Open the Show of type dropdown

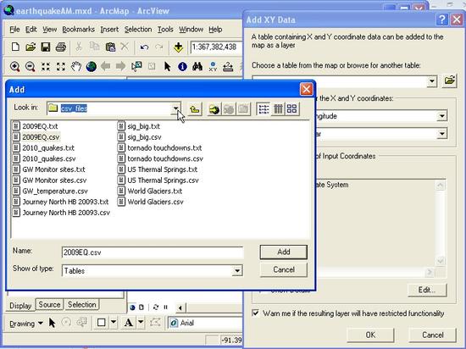(237, 270)
